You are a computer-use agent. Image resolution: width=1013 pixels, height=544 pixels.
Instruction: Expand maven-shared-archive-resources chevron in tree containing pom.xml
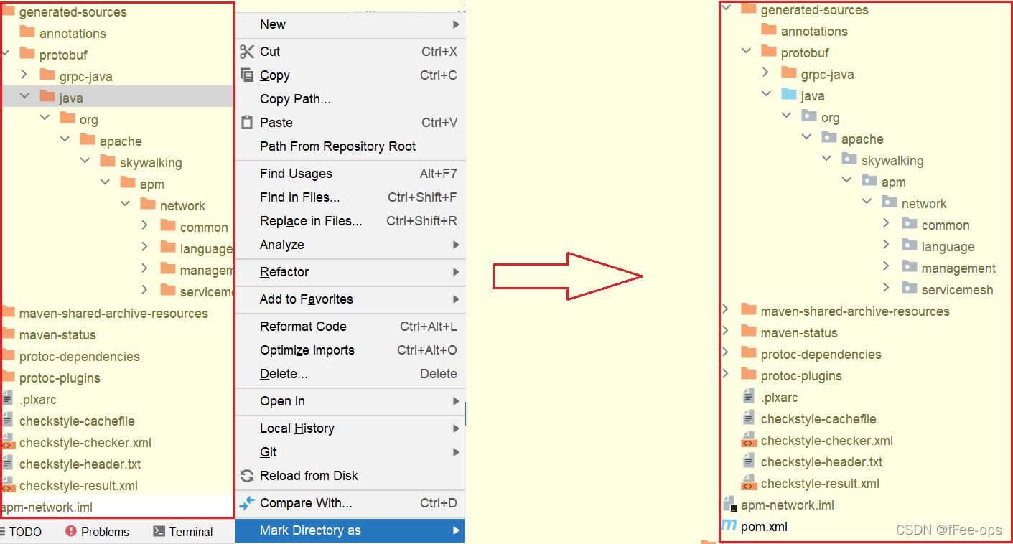(x=726, y=309)
